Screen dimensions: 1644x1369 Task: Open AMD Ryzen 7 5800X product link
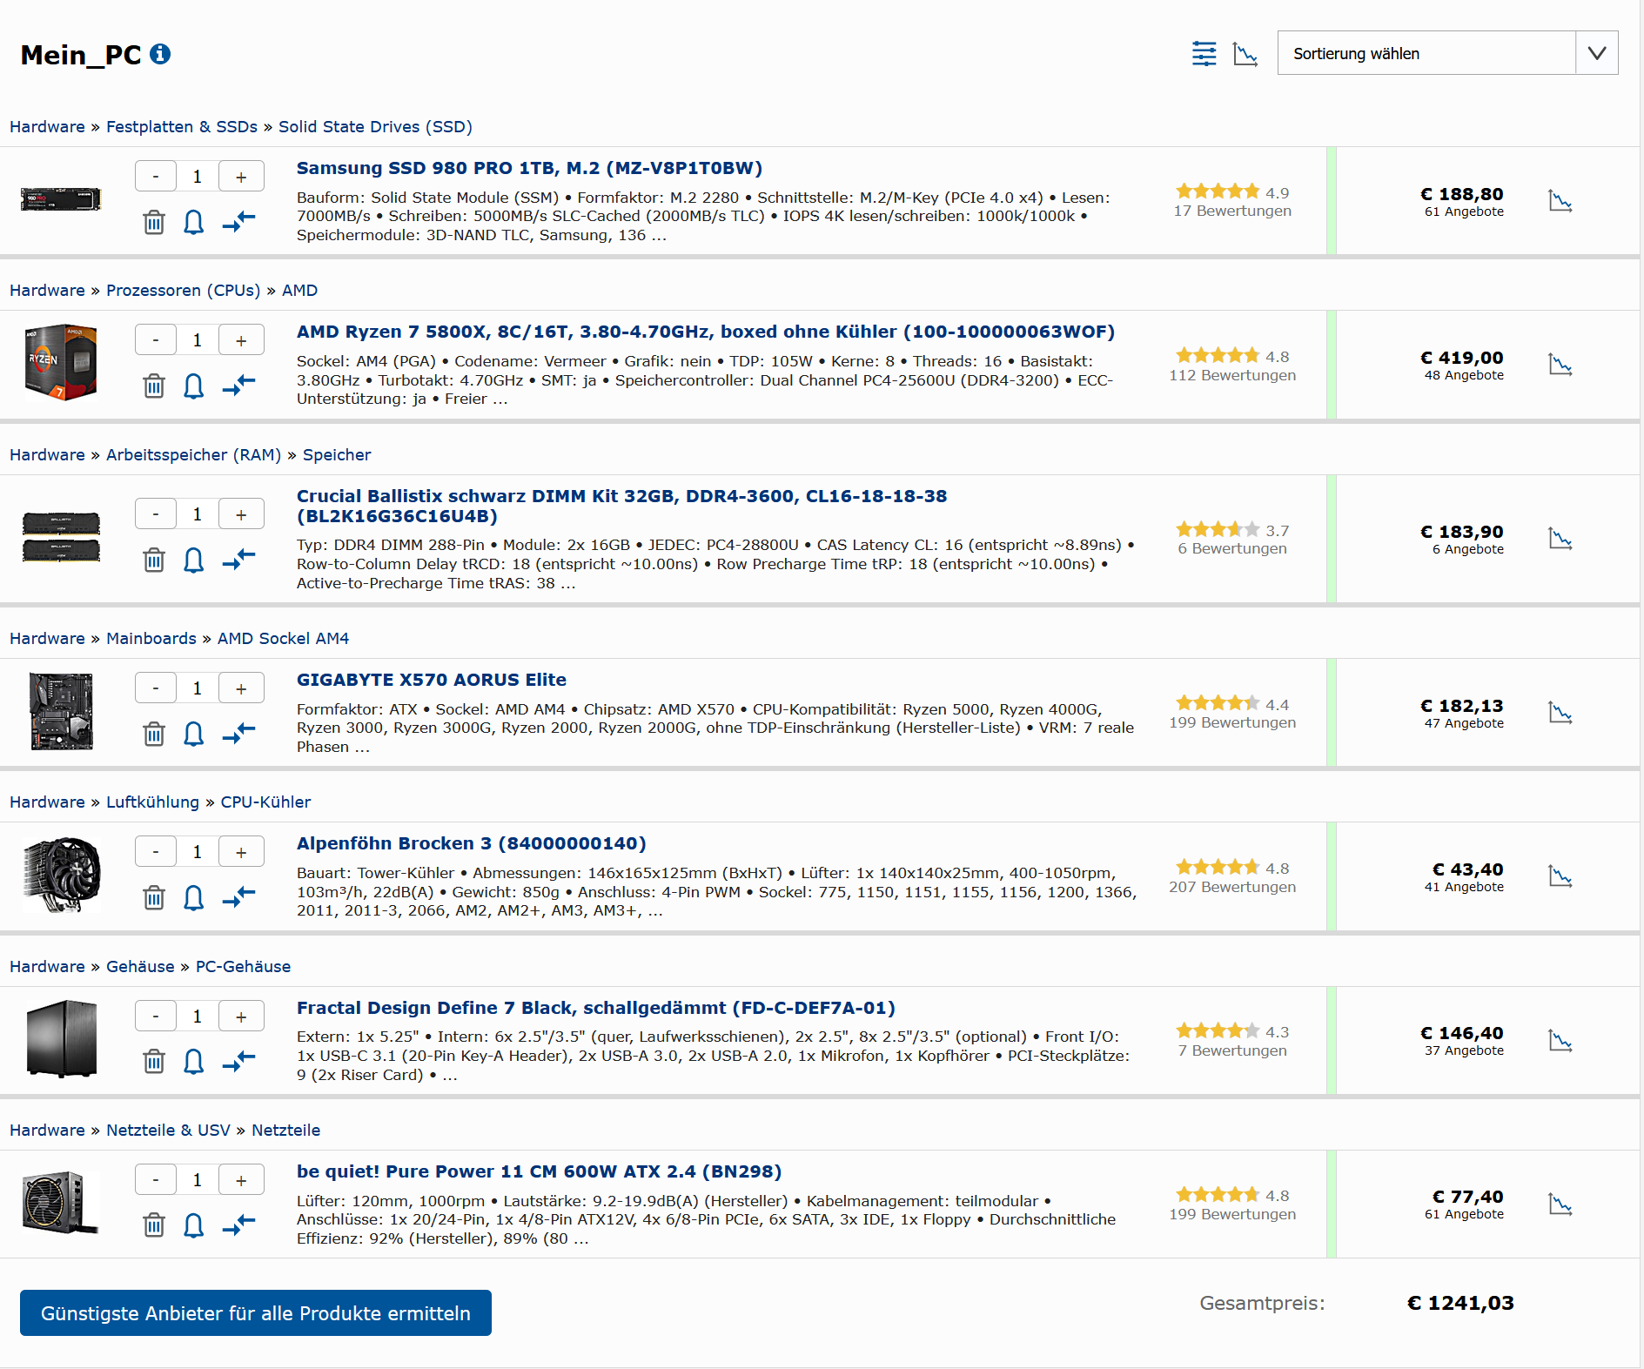coord(706,332)
